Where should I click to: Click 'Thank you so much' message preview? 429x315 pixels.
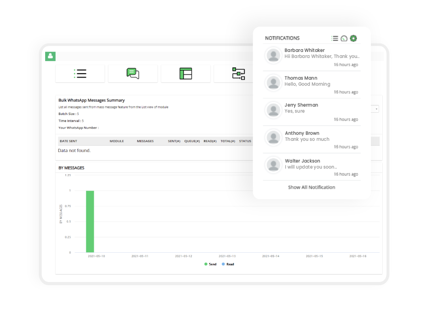(307, 139)
